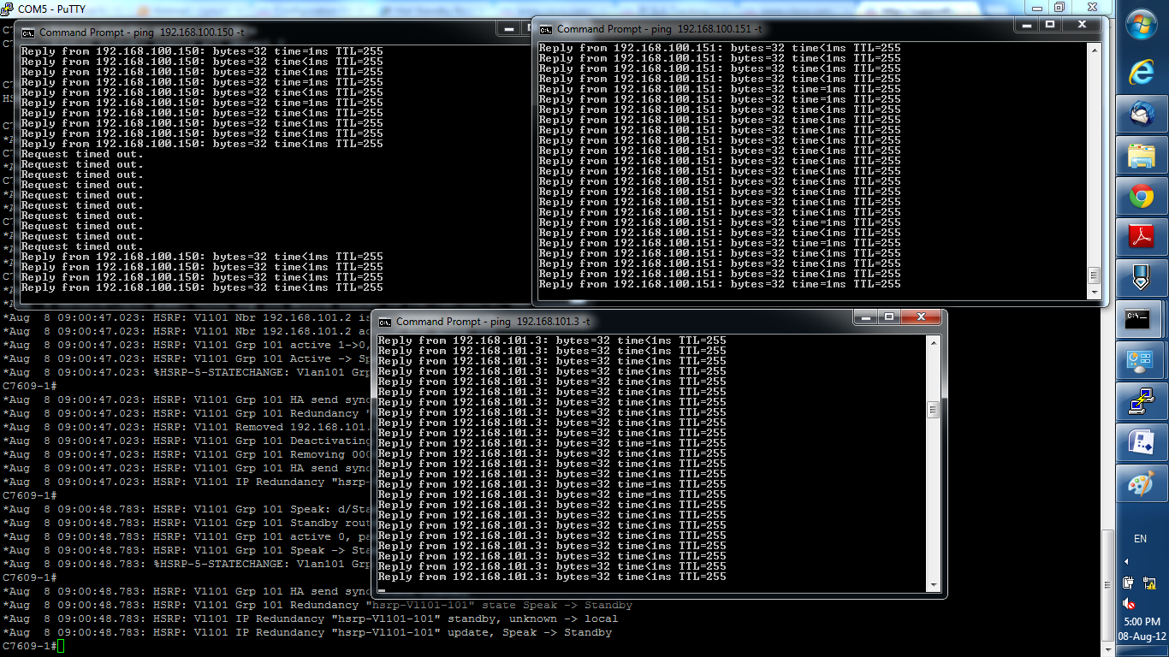The height and width of the screenshot is (657, 1169).
Task: Open Windows Explorer folder icon in taskbar
Action: (x=1142, y=156)
